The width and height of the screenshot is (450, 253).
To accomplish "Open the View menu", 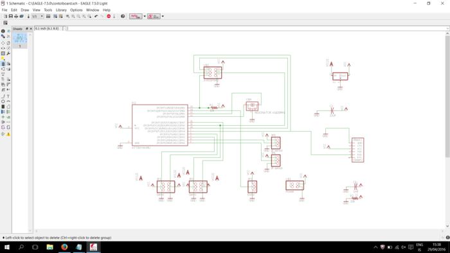I will tap(37, 10).
